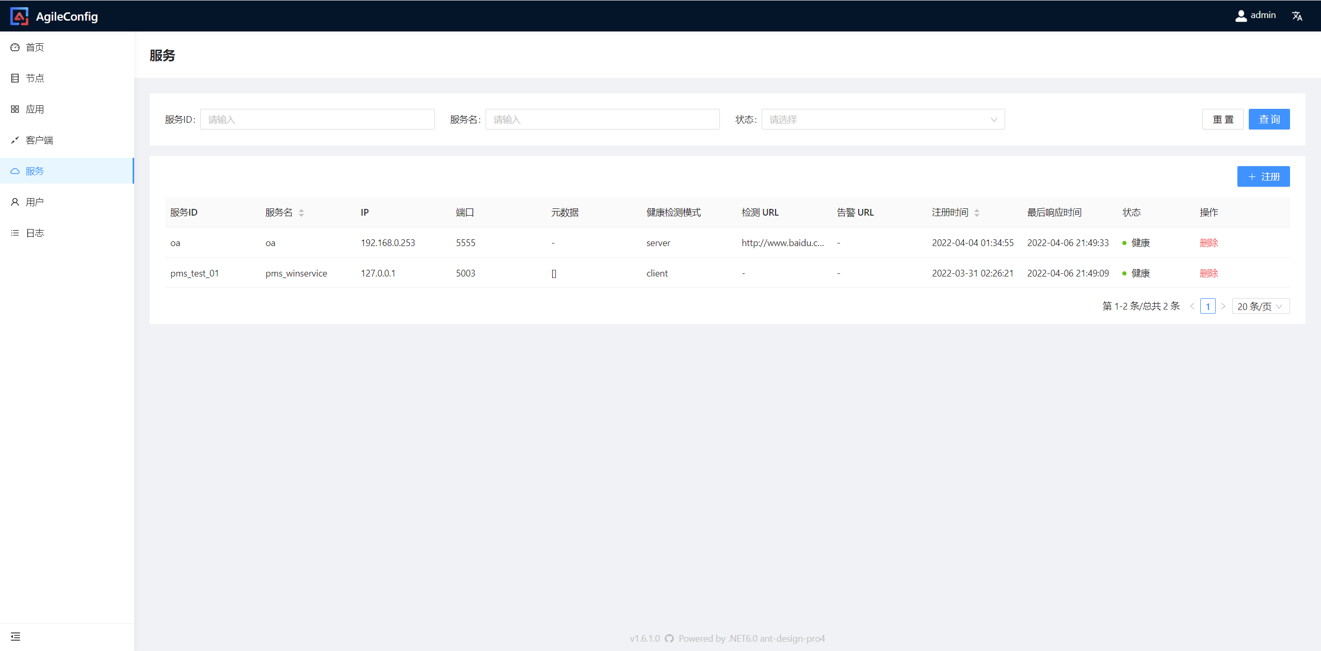Click the 查询 search button
The height and width of the screenshot is (651, 1321).
(1269, 120)
